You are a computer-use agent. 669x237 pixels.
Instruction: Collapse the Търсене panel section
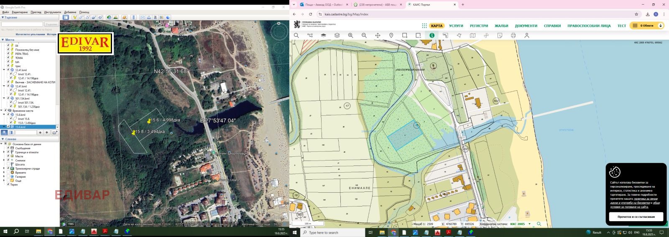[3, 18]
